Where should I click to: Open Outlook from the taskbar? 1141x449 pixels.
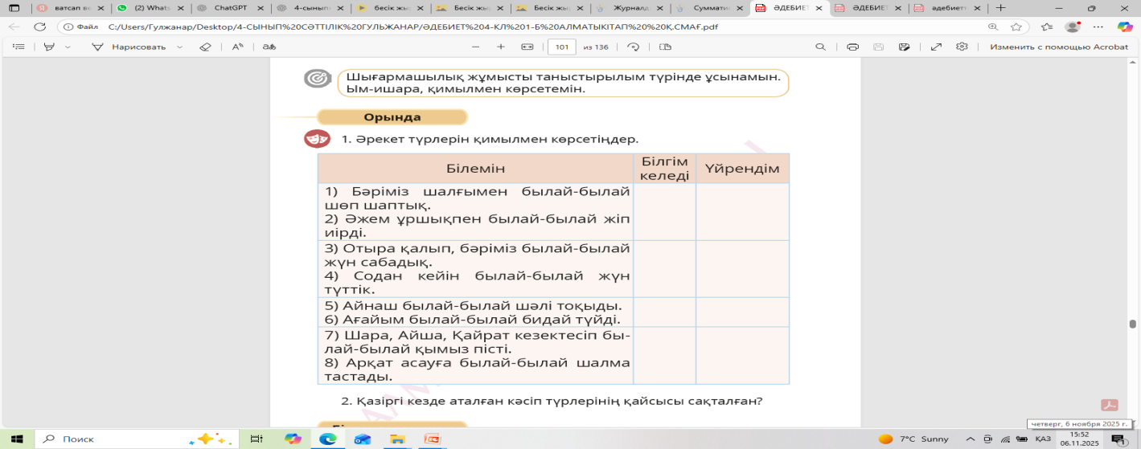(363, 439)
